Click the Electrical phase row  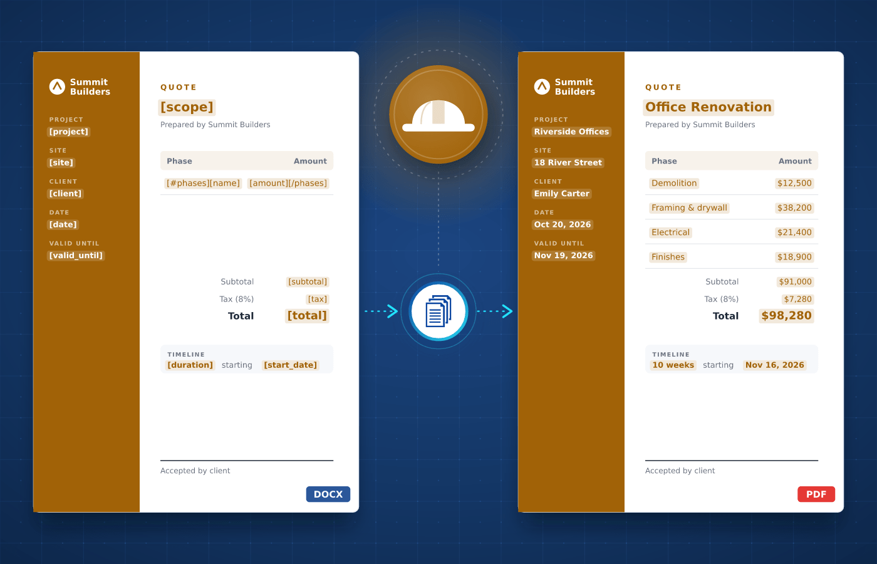click(x=732, y=232)
